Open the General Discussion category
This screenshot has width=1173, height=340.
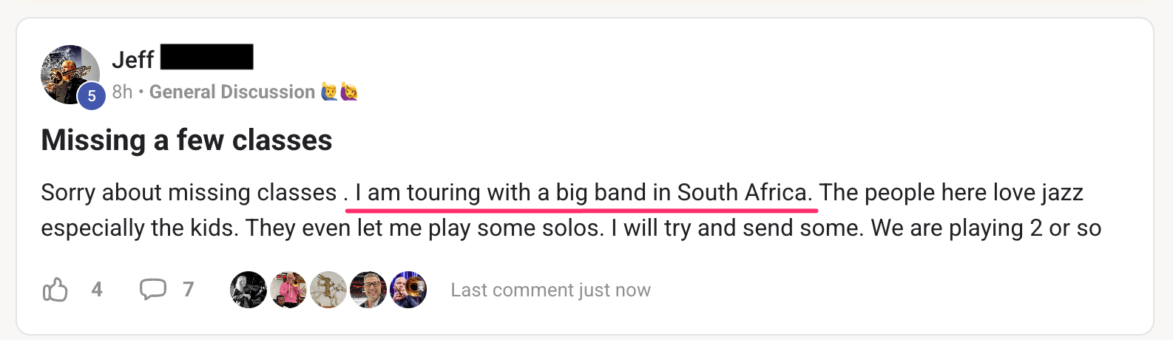click(x=232, y=92)
